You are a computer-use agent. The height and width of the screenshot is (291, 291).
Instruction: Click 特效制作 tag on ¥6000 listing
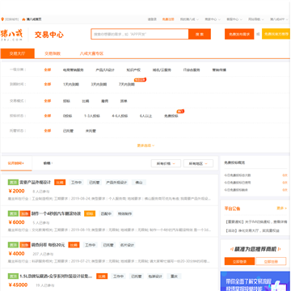coord(124,213)
